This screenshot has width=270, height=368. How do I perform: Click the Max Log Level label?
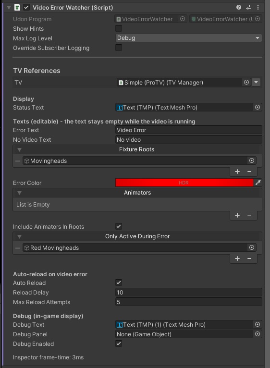coord(33,38)
